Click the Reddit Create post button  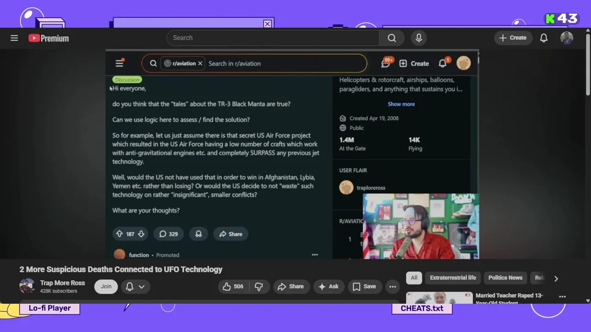(x=414, y=64)
